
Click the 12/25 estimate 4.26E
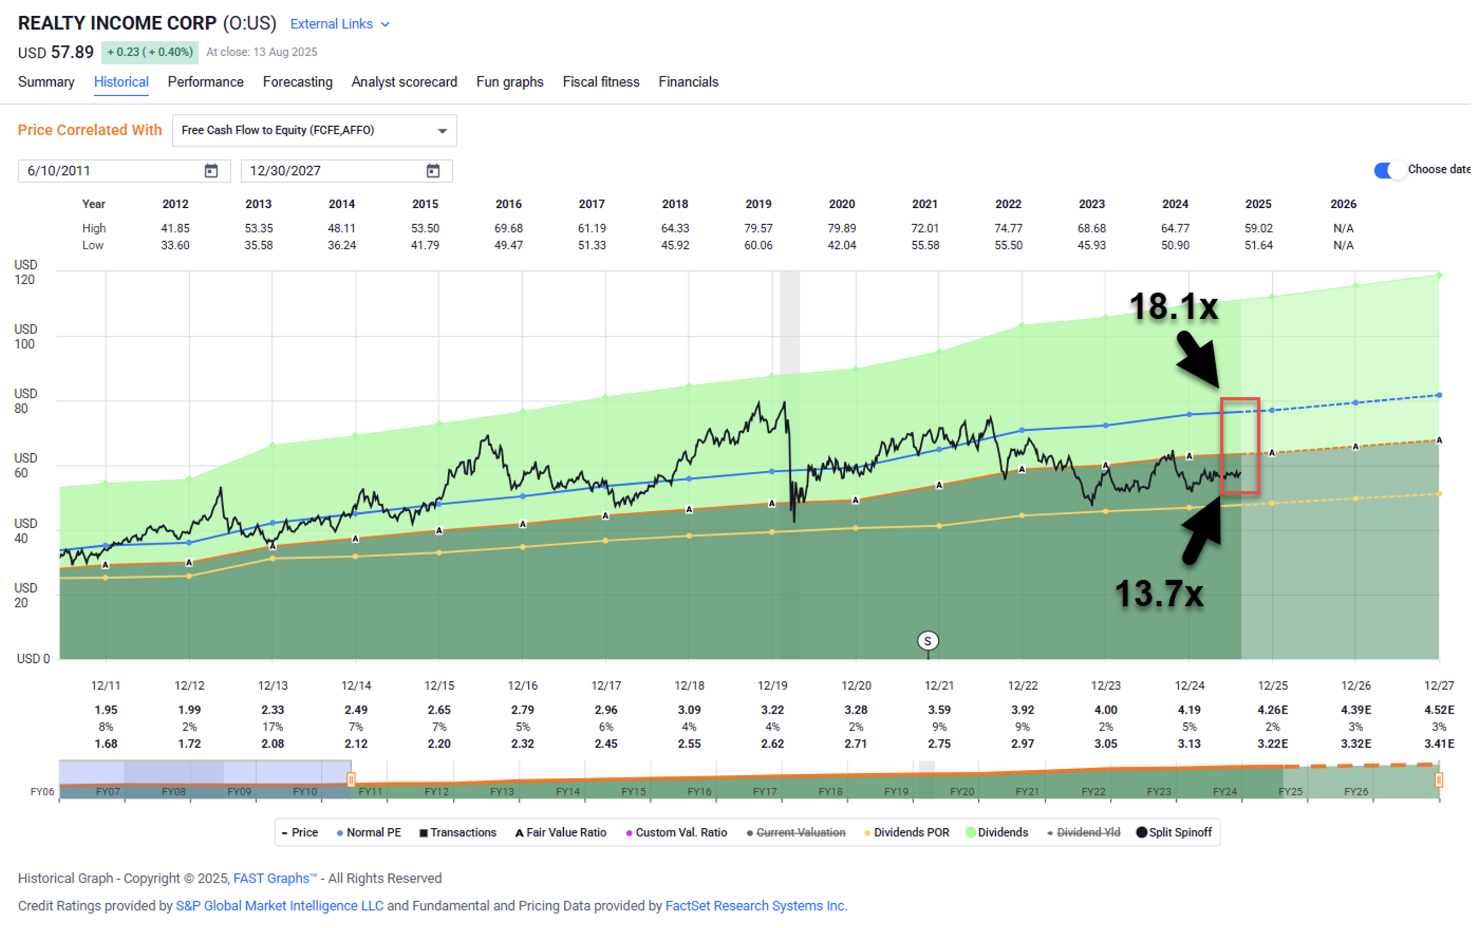coord(1273,710)
